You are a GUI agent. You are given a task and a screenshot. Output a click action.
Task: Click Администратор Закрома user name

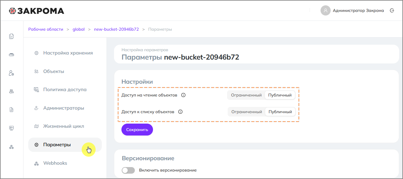click(x=358, y=11)
